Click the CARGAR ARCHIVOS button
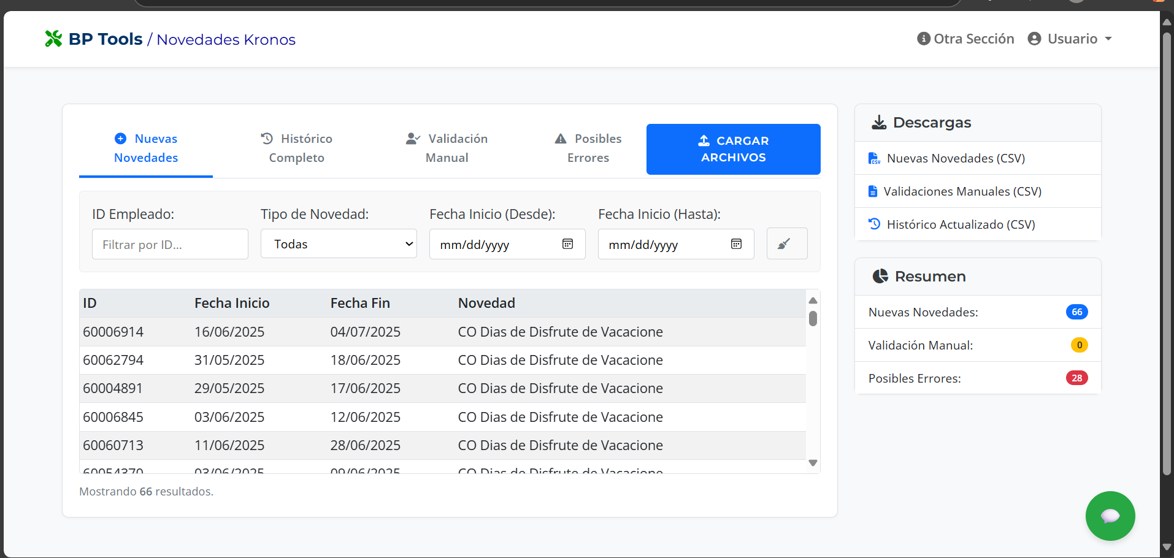This screenshot has height=558, width=1174. point(733,149)
